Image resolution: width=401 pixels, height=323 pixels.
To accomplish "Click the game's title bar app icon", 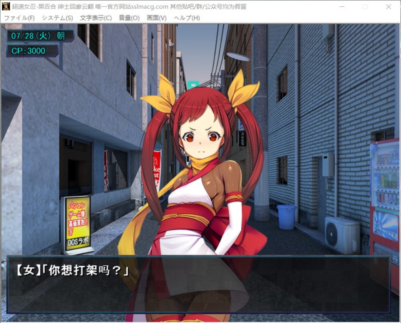I will coord(6,6).
